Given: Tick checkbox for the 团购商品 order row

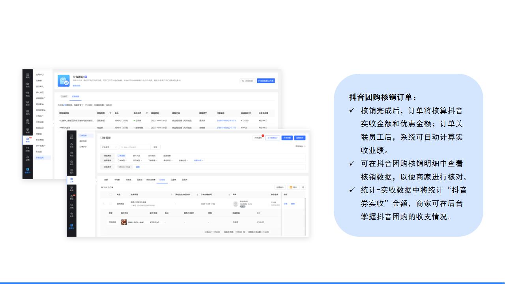Looking at the screenshot, I should pyautogui.click(x=110, y=204).
